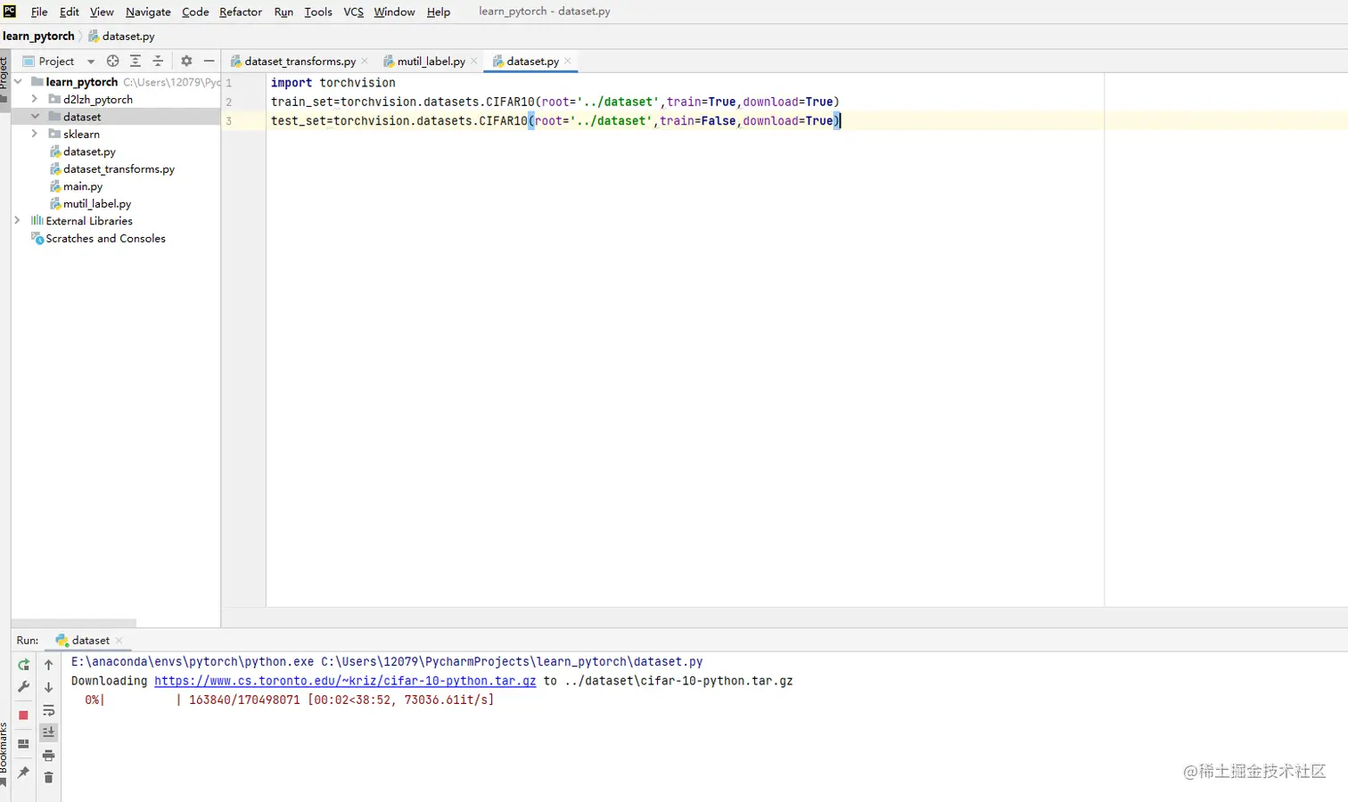Collapse the learn_pytorch root folder
This screenshot has height=802, width=1348.
pyautogui.click(x=18, y=82)
